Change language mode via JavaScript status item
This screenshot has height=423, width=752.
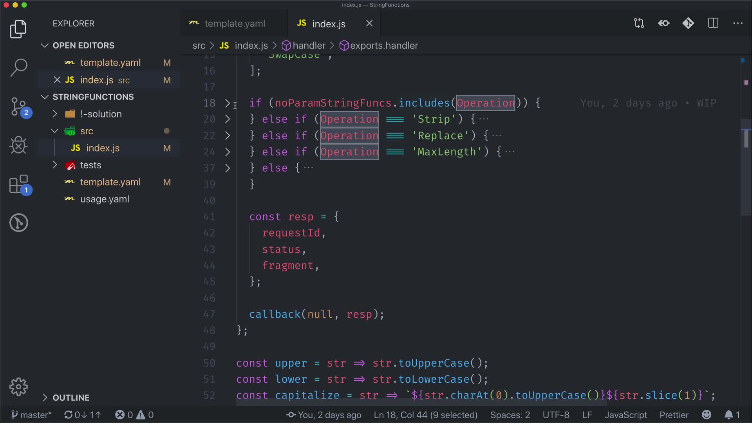tap(625, 415)
